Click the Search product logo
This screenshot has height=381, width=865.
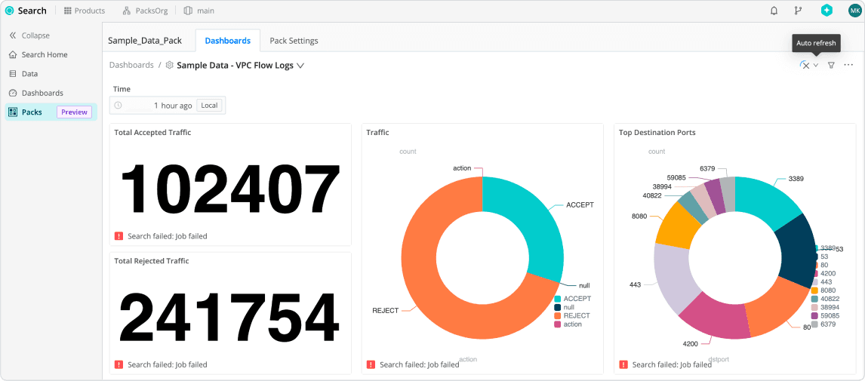[26, 11]
